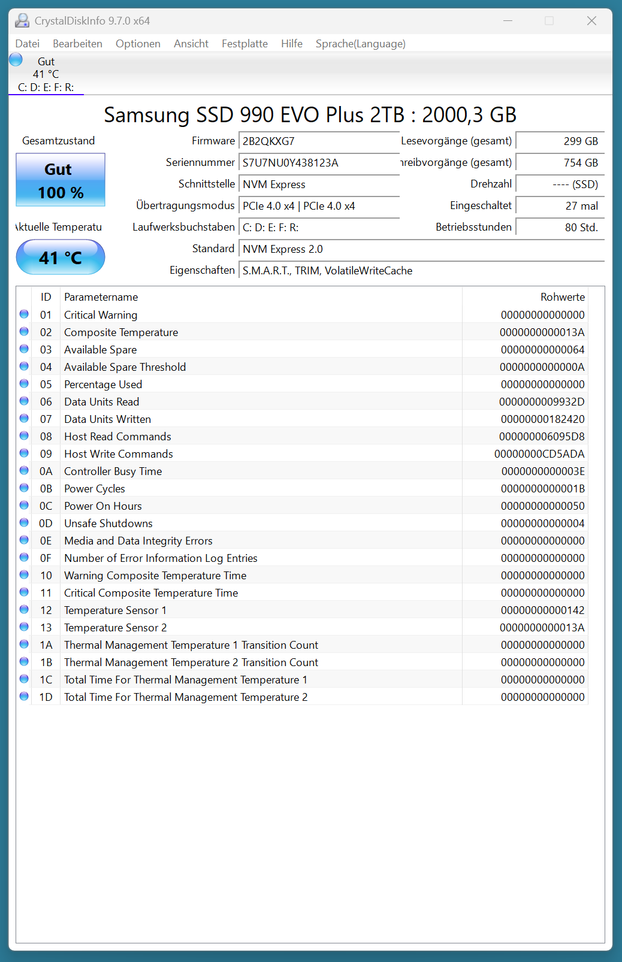Click the status orb for Temperature Sensor 1
Viewport: 622px width, 962px height.
click(24, 609)
